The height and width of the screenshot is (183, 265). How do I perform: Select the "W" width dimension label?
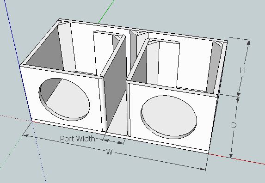tap(109, 152)
